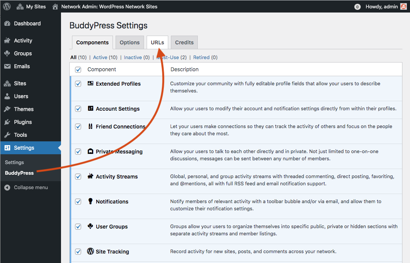This screenshot has height=263, width=410.
Task: Click the Network Admin home icon
Action: coord(55,6)
